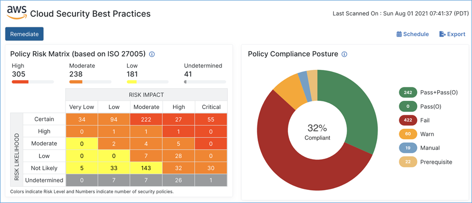
Task: Click matrix cell 32 Not Likely High
Action: (179, 168)
